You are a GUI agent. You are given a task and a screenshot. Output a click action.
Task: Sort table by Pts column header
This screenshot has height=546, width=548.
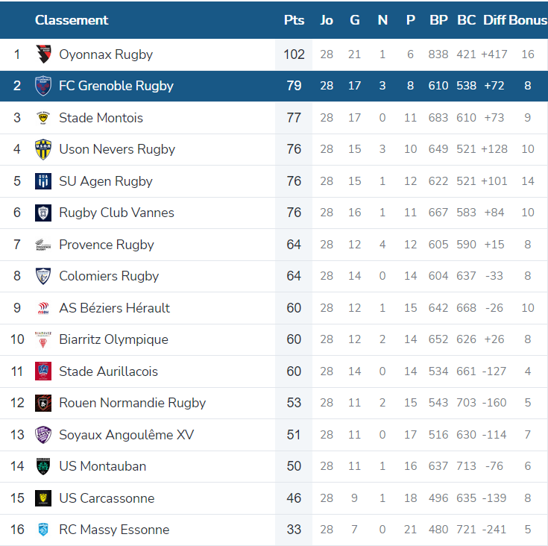[x=294, y=20]
